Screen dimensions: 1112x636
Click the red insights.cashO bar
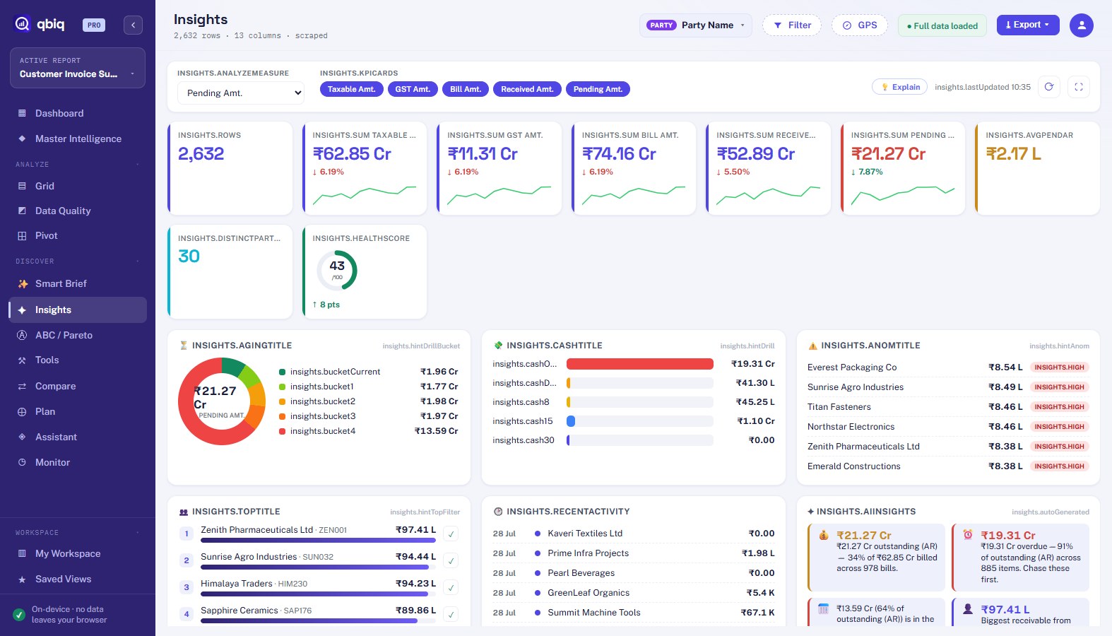coord(640,364)
